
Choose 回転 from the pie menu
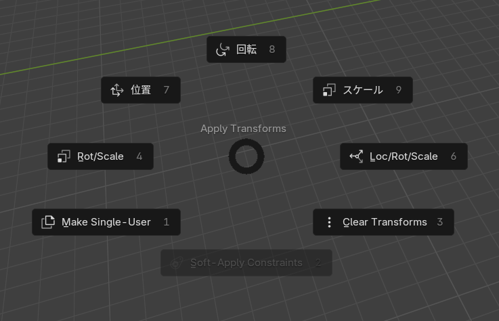pos(246,49)
